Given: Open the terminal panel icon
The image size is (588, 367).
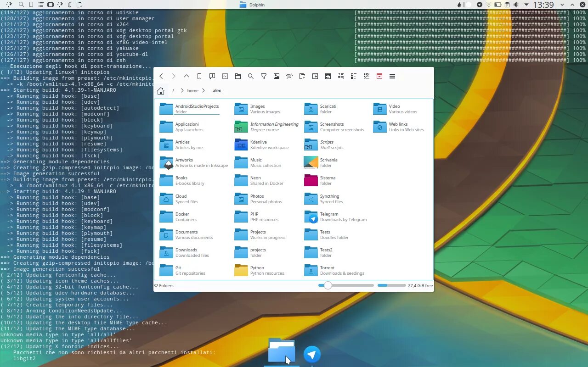Looking at the screenshot, I should pos(225,76).
